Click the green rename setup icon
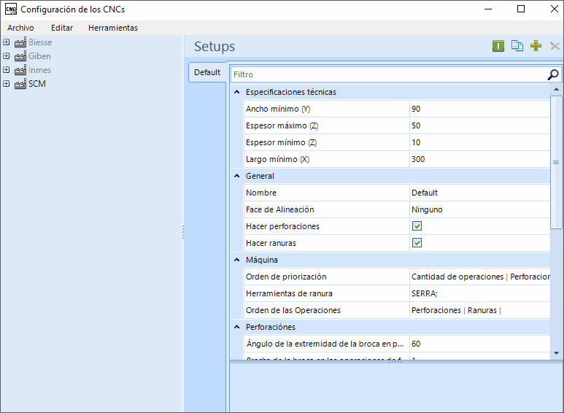The image size is (564, 413). (498, 46)
